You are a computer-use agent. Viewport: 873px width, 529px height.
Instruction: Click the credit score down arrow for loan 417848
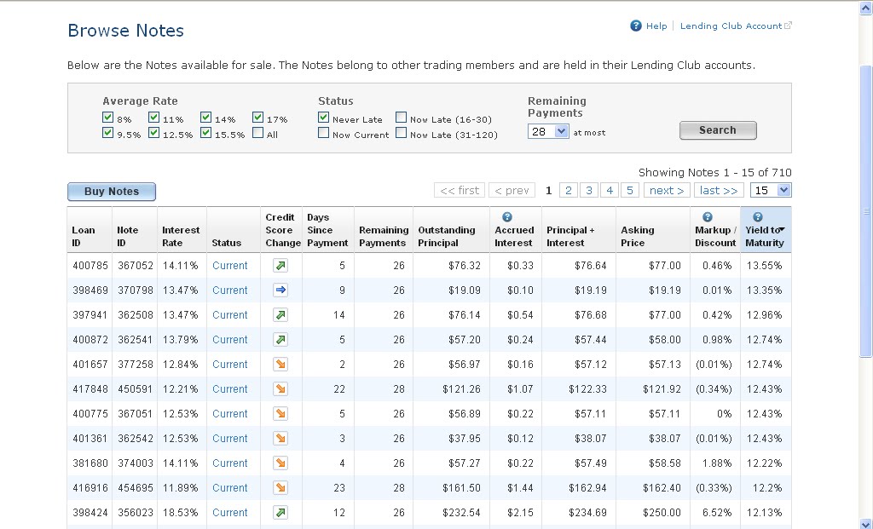click(x=280, y=388)
